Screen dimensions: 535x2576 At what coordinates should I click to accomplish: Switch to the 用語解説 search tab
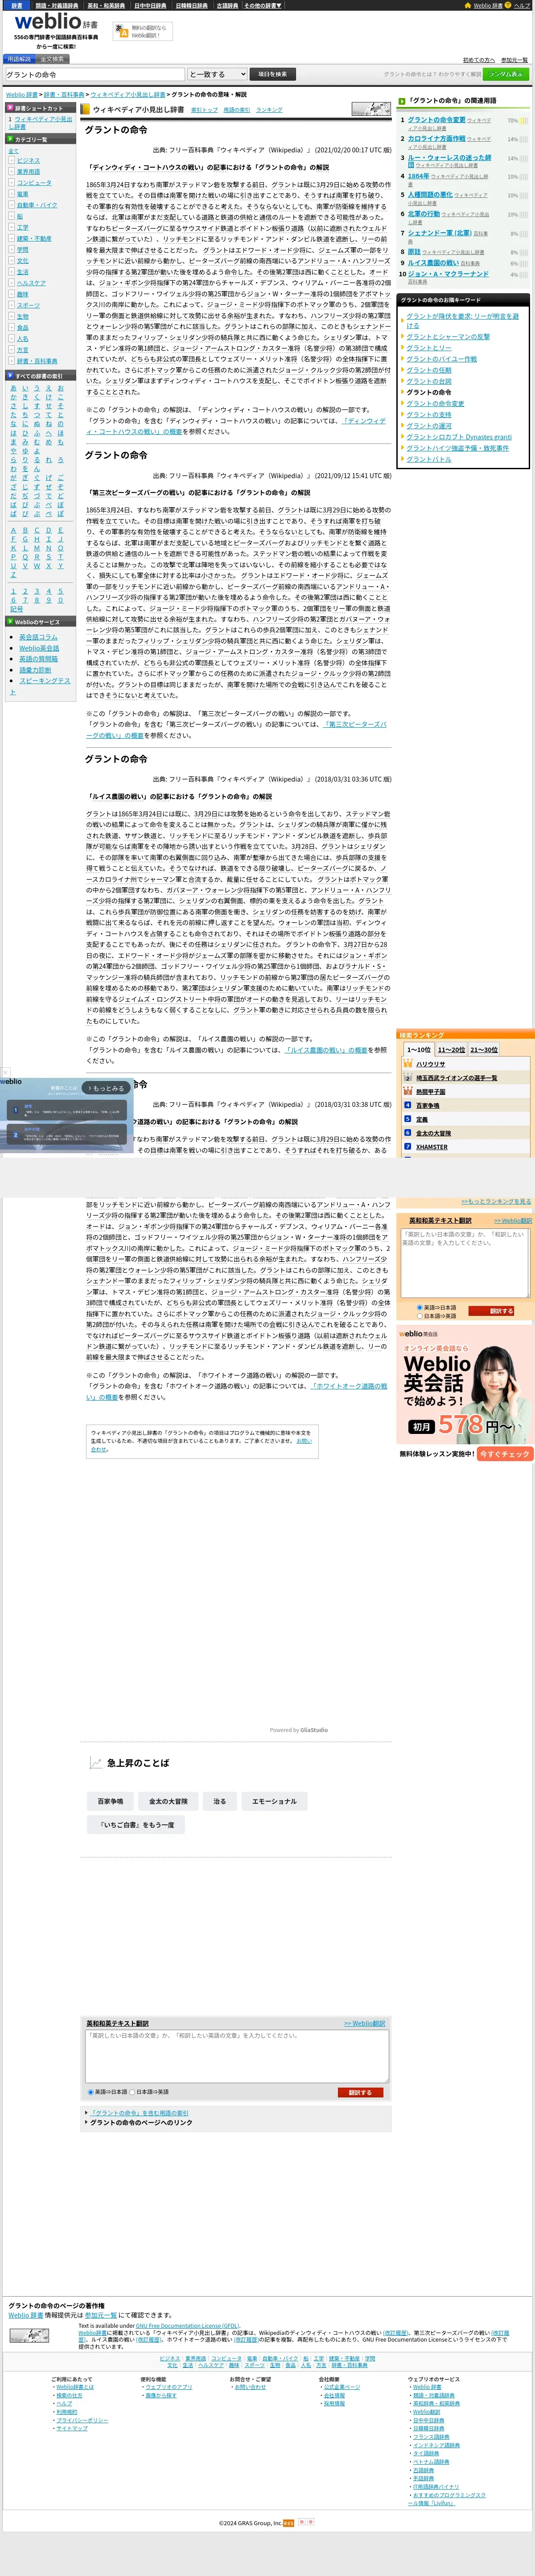click(19, 59)
